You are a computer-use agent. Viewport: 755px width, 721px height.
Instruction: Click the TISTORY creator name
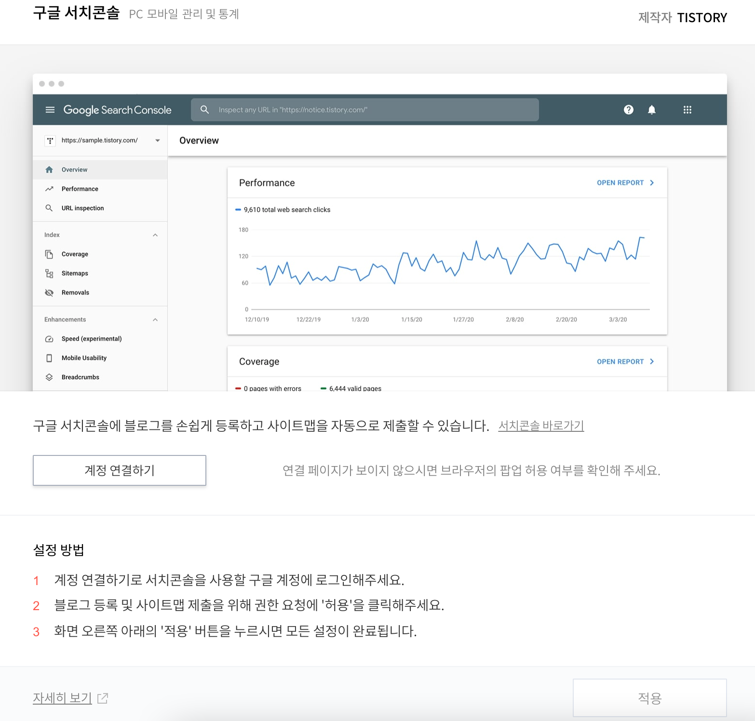(x=702, y=18)
